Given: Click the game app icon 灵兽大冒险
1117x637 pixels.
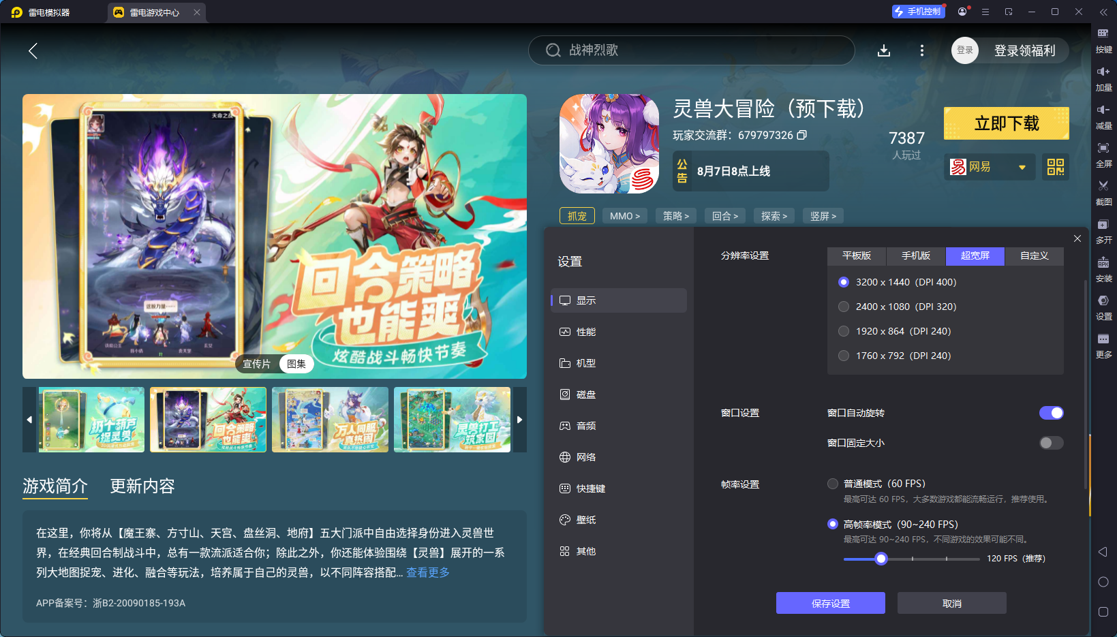Looking at the screenshot, I should click(x=609, y=144).
